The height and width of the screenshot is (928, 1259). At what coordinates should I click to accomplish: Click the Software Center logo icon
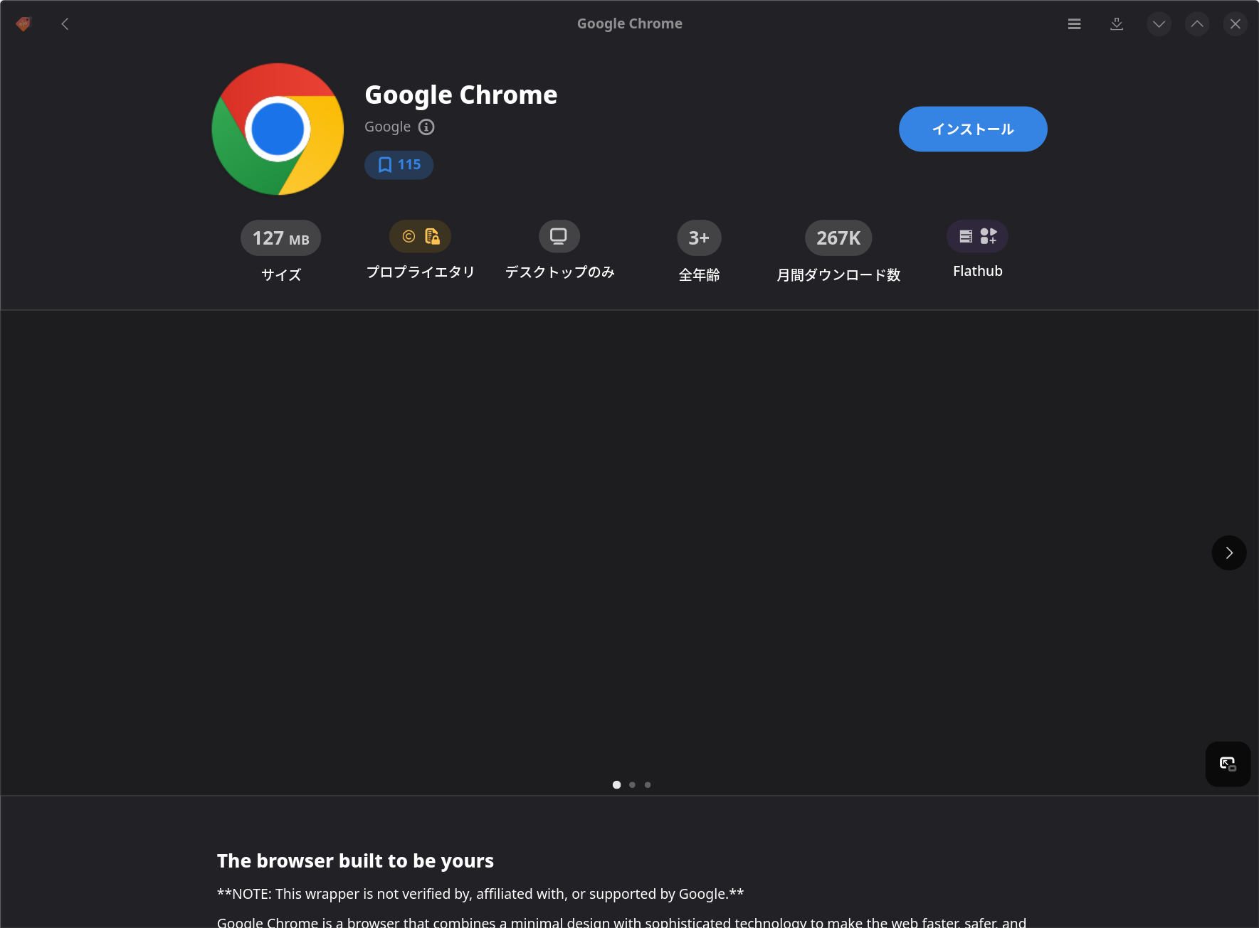click(23, 24)
